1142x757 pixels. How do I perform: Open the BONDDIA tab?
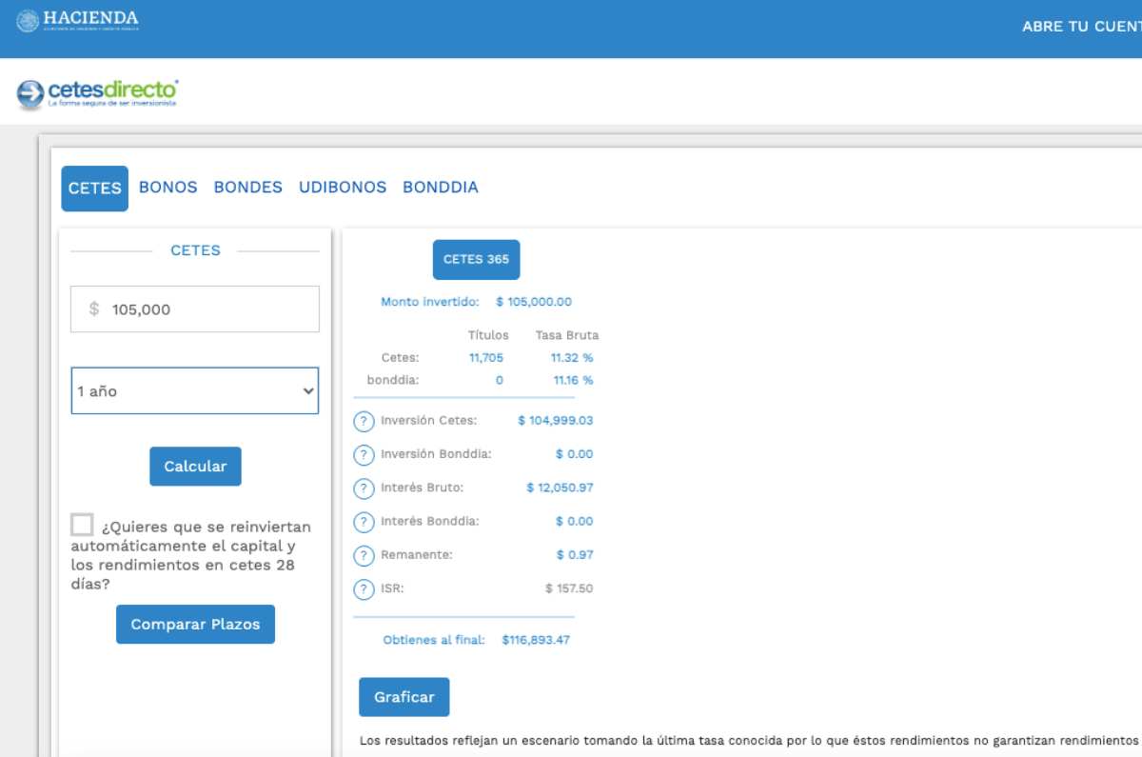pos(441,188)
